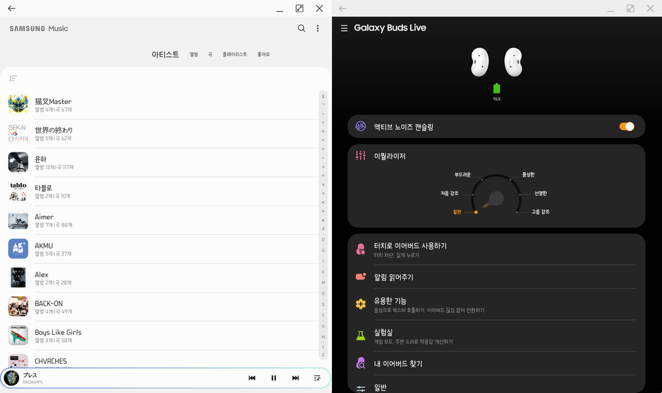Click the right earbud image
The height and width of the screenshot is (393, 662).
514,62
